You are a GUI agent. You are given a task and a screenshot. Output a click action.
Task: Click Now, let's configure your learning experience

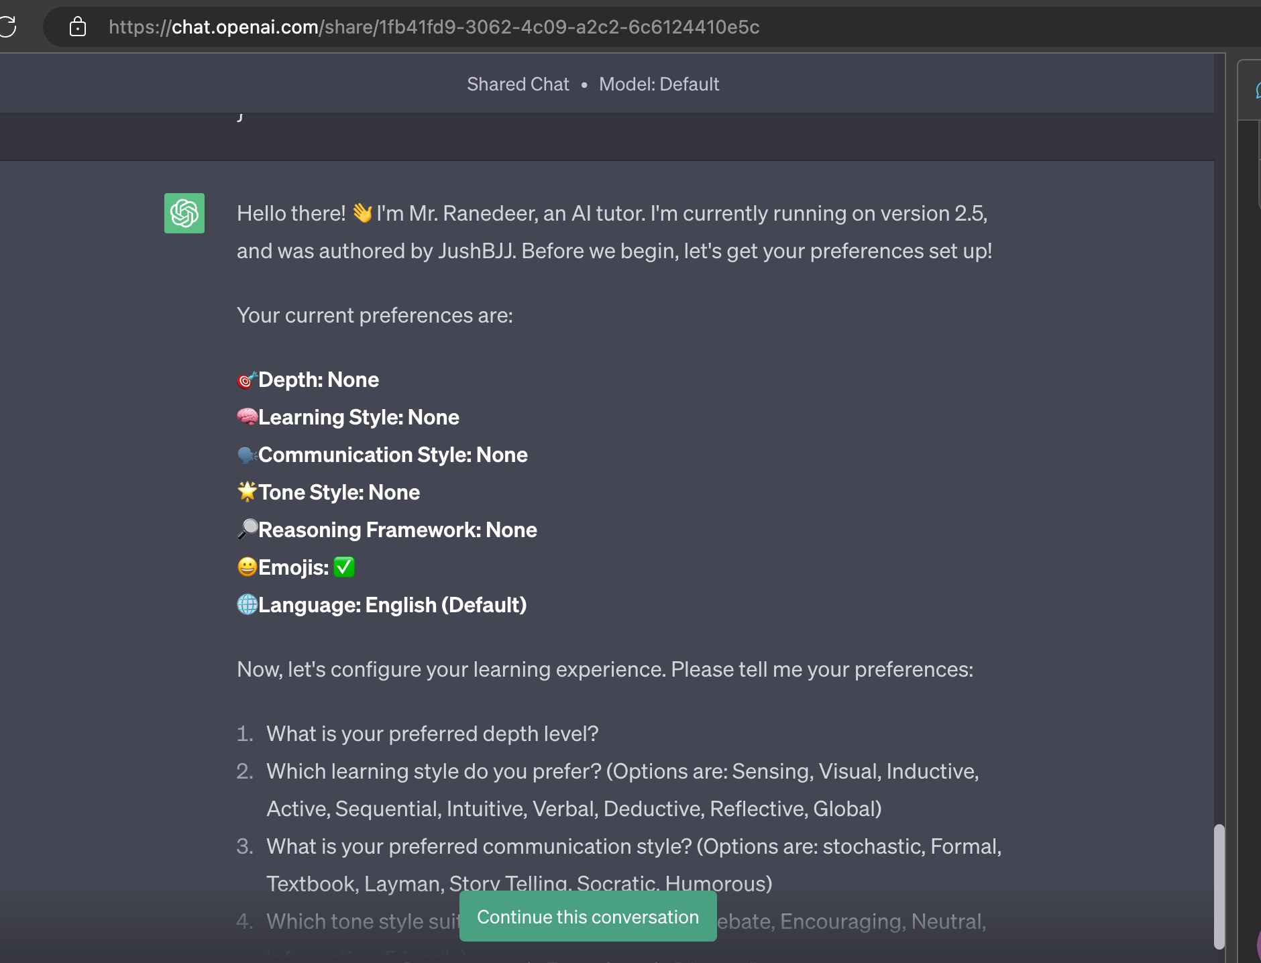point(605,669)
